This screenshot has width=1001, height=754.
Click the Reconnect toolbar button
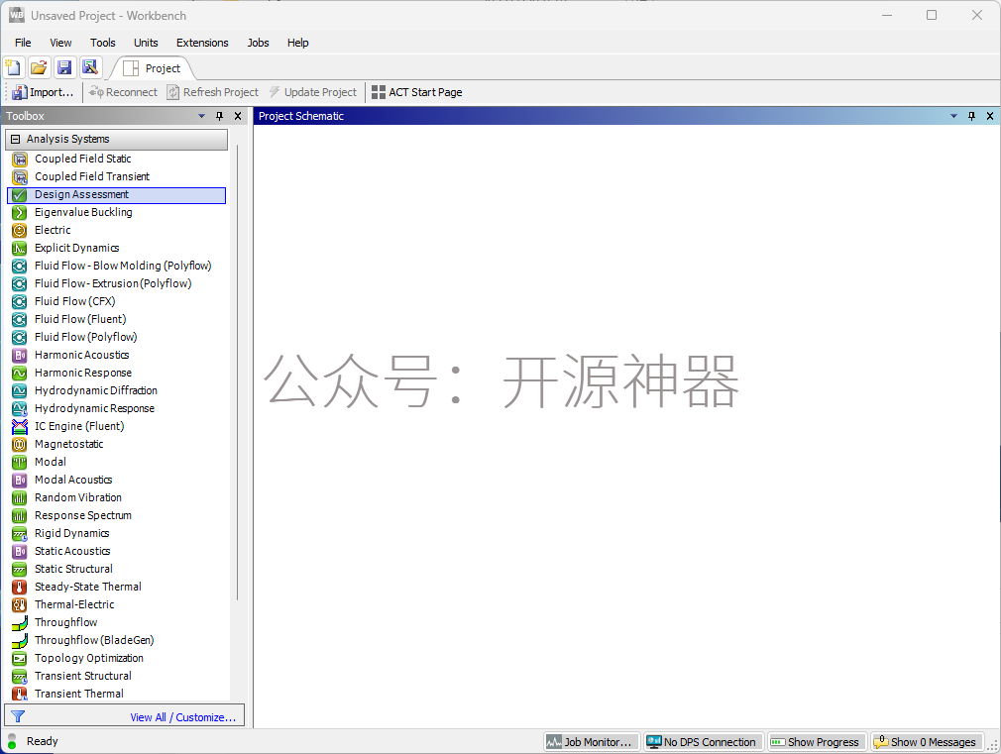123,92
